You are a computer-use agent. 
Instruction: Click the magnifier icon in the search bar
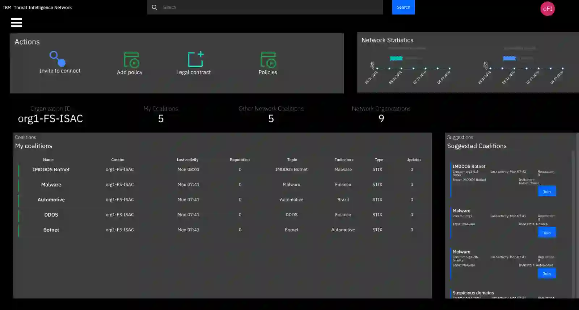pyautogui.click(x=155, y=7)
